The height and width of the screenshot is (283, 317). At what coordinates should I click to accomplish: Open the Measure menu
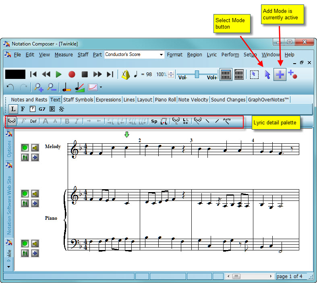pos(64,55)
